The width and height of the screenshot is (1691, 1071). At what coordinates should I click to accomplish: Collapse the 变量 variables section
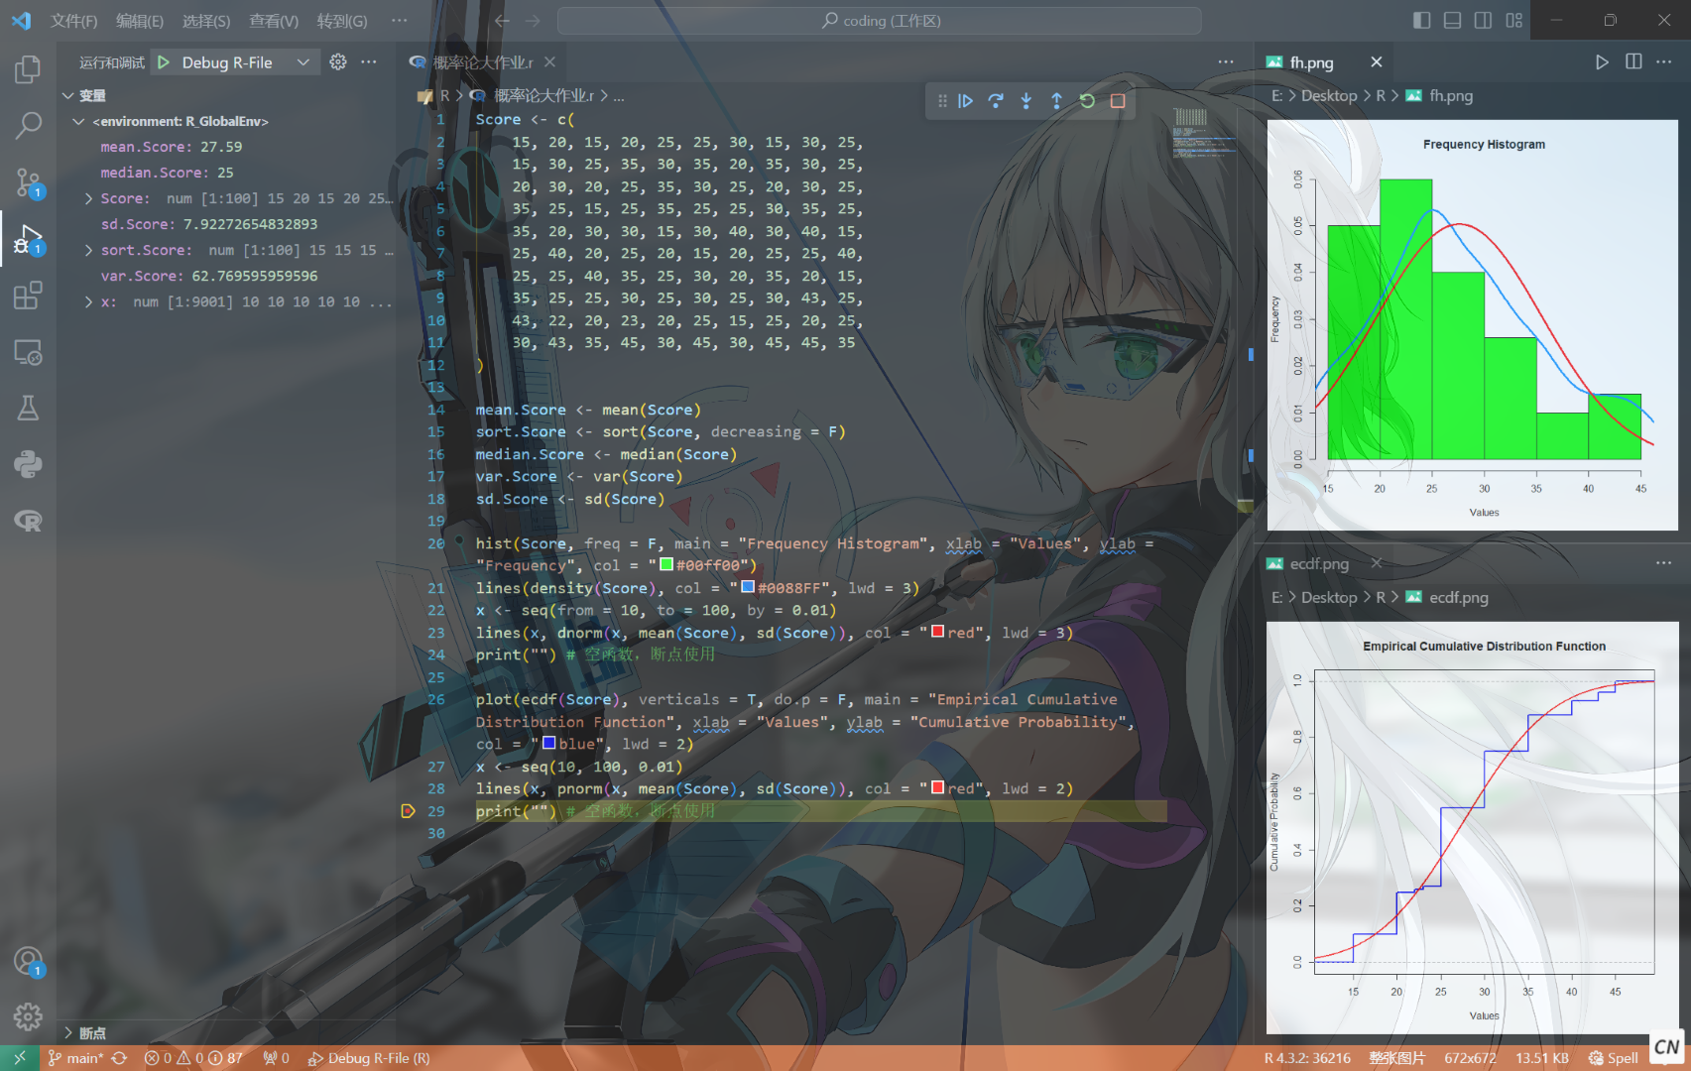pos(67,96)
